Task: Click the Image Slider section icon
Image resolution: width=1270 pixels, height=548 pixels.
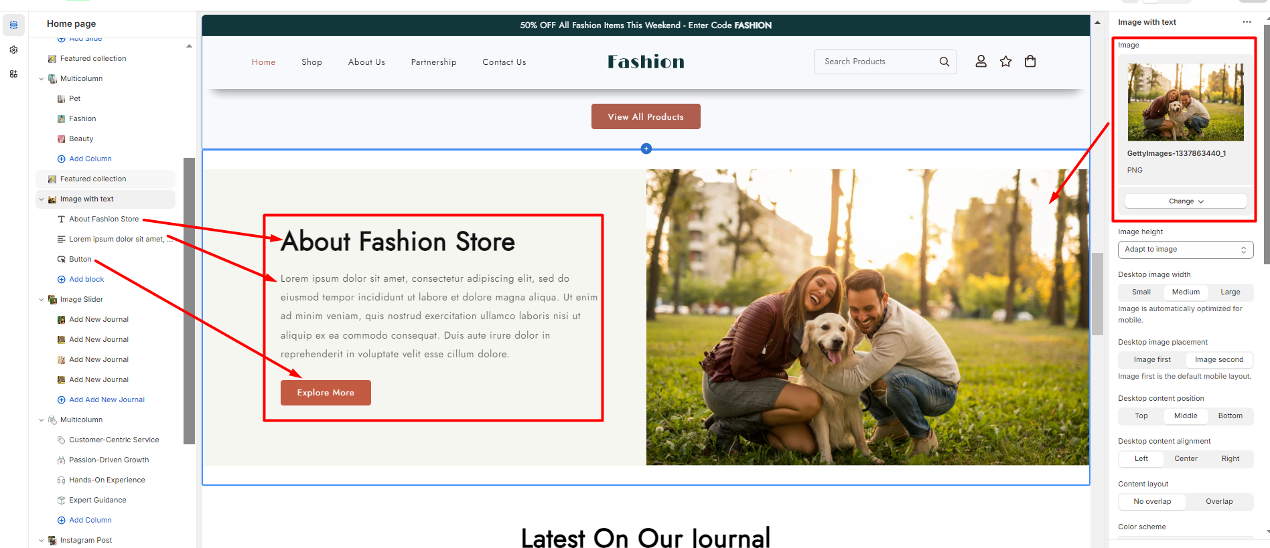Action: (x=52, y=299)
